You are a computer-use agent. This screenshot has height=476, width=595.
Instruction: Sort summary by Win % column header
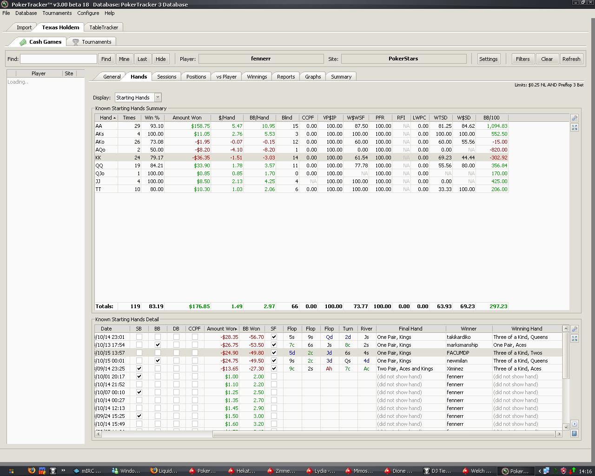point(152,118)
